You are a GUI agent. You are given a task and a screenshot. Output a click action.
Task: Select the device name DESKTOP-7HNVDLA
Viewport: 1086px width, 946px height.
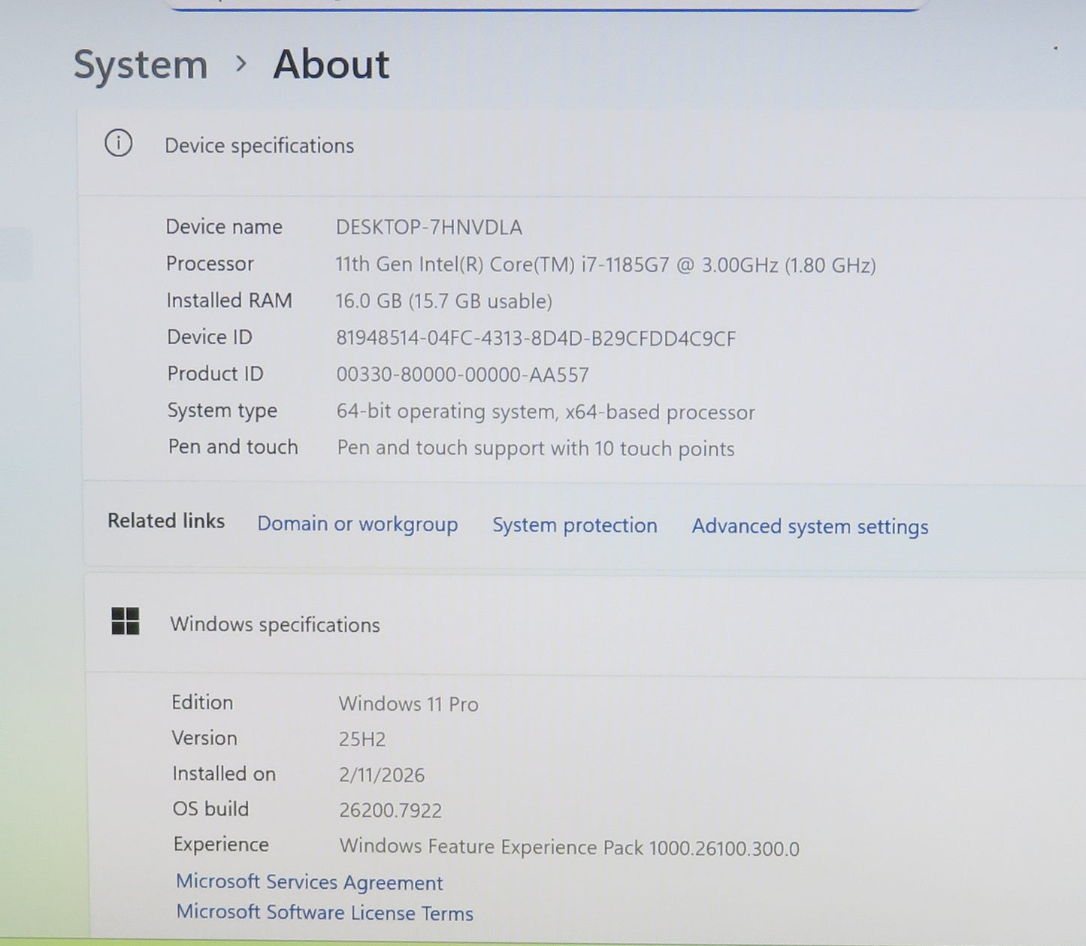430,227
